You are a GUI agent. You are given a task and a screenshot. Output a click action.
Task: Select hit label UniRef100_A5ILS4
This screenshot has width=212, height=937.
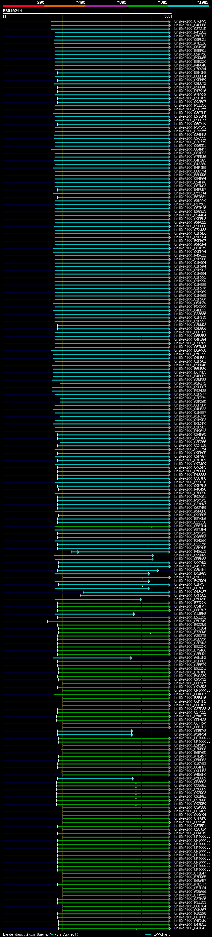(x=190, y=888)
